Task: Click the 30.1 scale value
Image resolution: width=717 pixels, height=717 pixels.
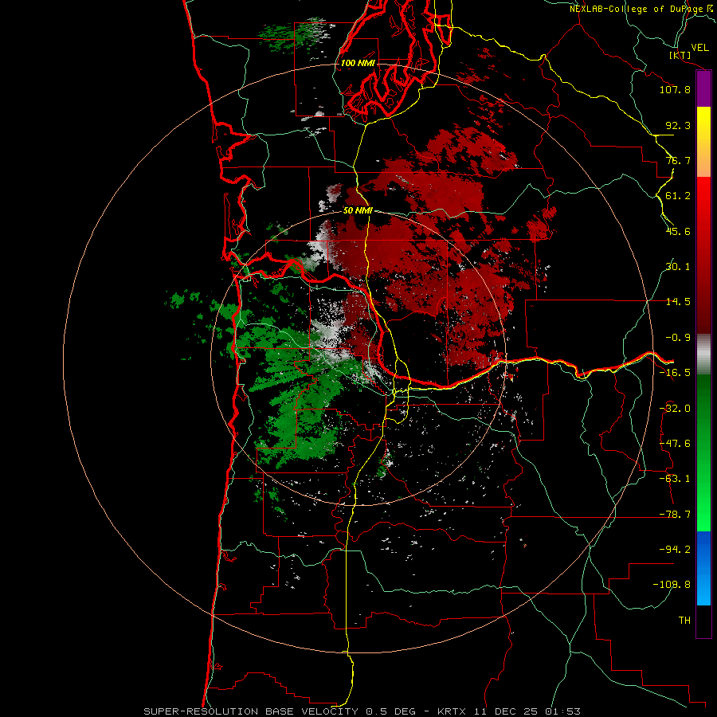Action: click(x=678, y=267)
